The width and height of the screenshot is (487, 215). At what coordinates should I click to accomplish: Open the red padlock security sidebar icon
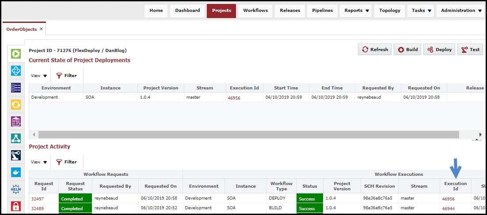coord(15,206)
